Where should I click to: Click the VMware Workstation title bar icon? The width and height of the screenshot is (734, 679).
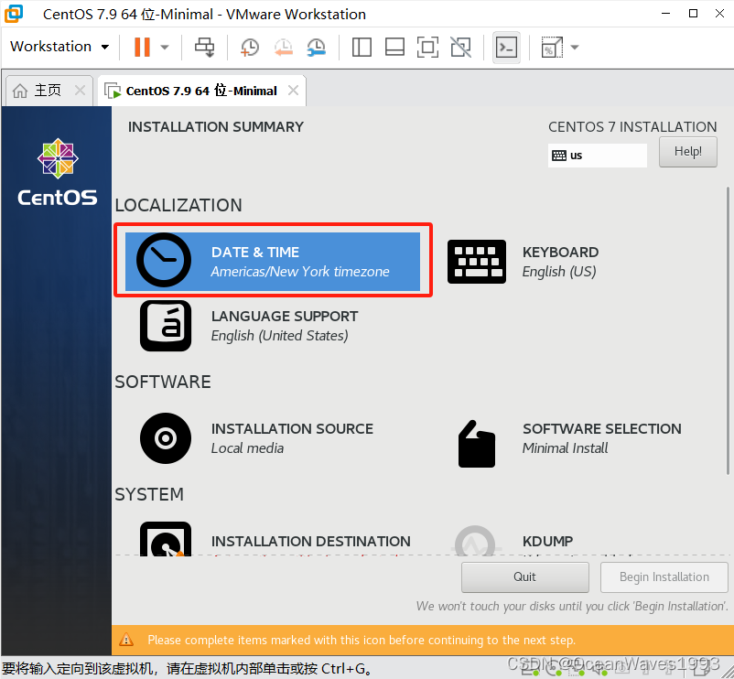point(14,14)
